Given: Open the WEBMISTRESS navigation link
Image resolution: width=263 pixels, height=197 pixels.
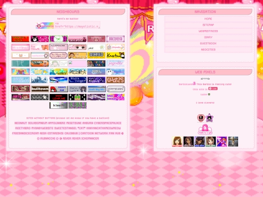Looking at the screenshot, I should 208,31.
